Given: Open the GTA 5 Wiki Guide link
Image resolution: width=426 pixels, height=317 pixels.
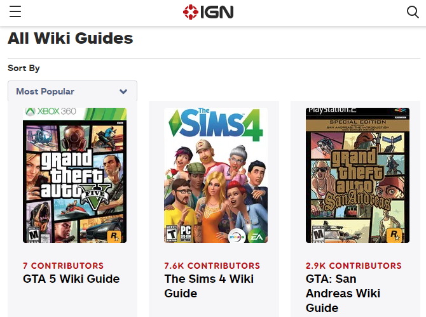Looking at the screenshot, I should [x=71, y=279].
